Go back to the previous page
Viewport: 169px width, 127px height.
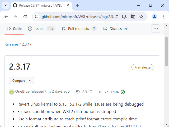point(6,17)
